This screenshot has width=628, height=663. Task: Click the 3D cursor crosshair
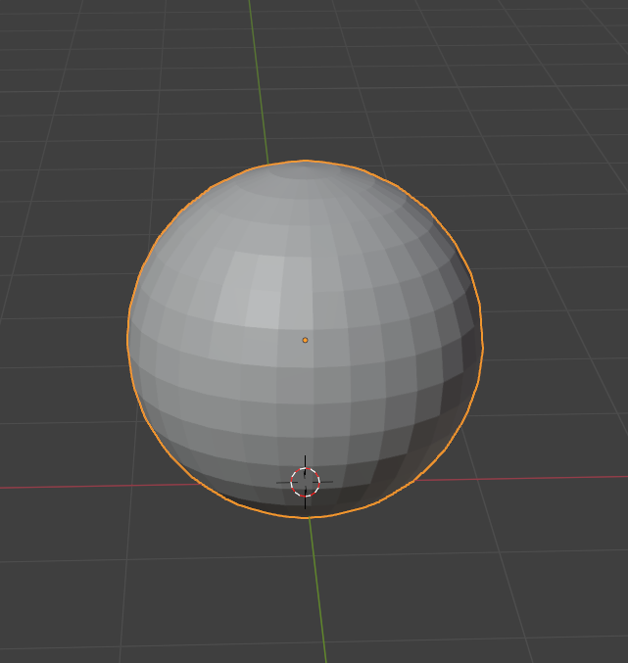click(x=306, y=481)
